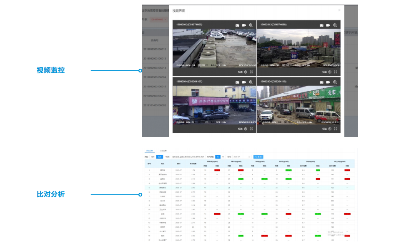Click the O3_8h(μg/m3) column header

click(x=340, y=162)
